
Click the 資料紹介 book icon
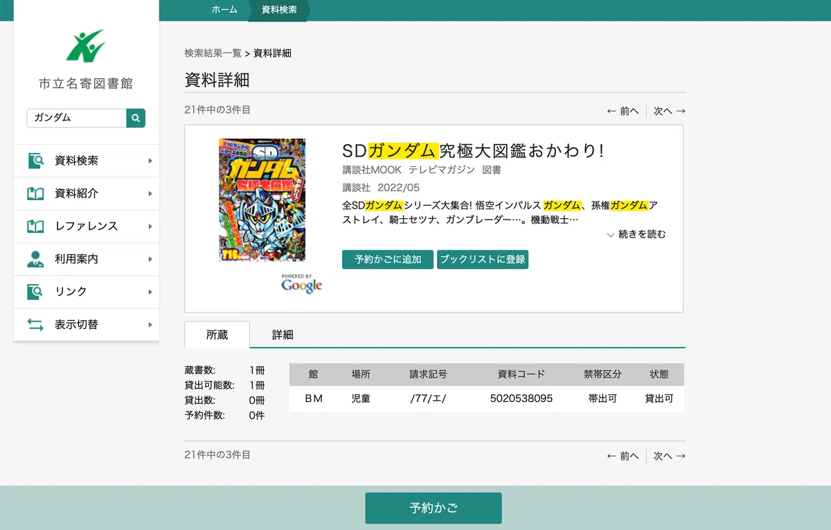click(x=35, y=193)
